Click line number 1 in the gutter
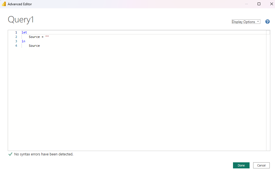This screenshot has height=172, width=275. click(16, 32)
